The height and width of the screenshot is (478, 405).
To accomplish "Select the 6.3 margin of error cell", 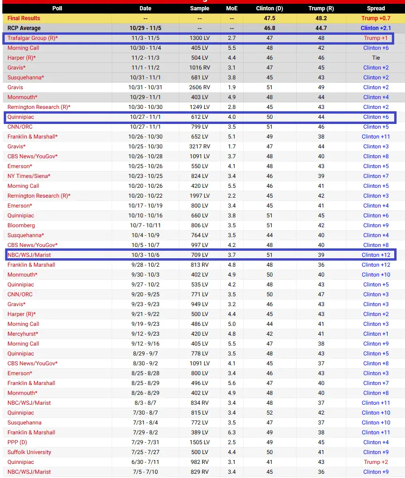I will coord(232,432).
